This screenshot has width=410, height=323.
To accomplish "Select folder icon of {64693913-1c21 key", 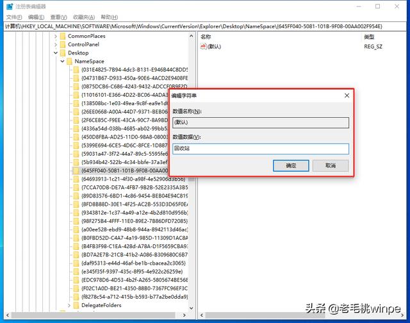I will [x=76, y=179].
